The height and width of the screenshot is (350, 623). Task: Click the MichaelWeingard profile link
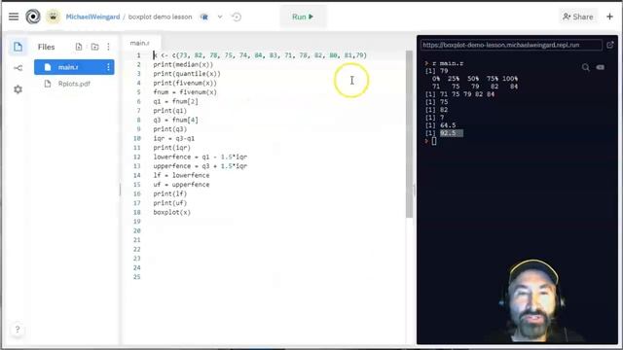[92, 17]
